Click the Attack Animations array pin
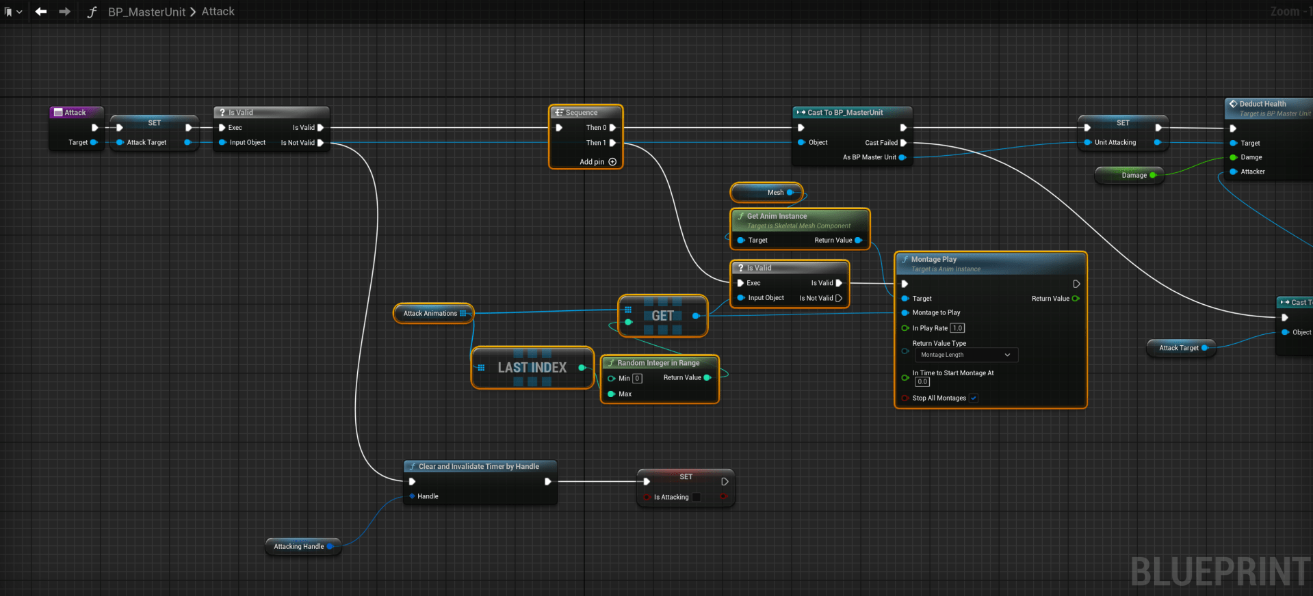This screenshot has height=596, width=1313. point(463,314)
